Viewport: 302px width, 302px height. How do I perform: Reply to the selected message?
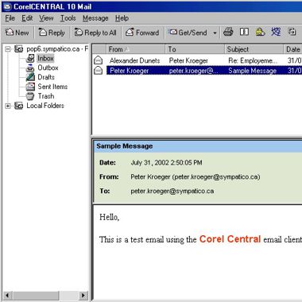52,33
